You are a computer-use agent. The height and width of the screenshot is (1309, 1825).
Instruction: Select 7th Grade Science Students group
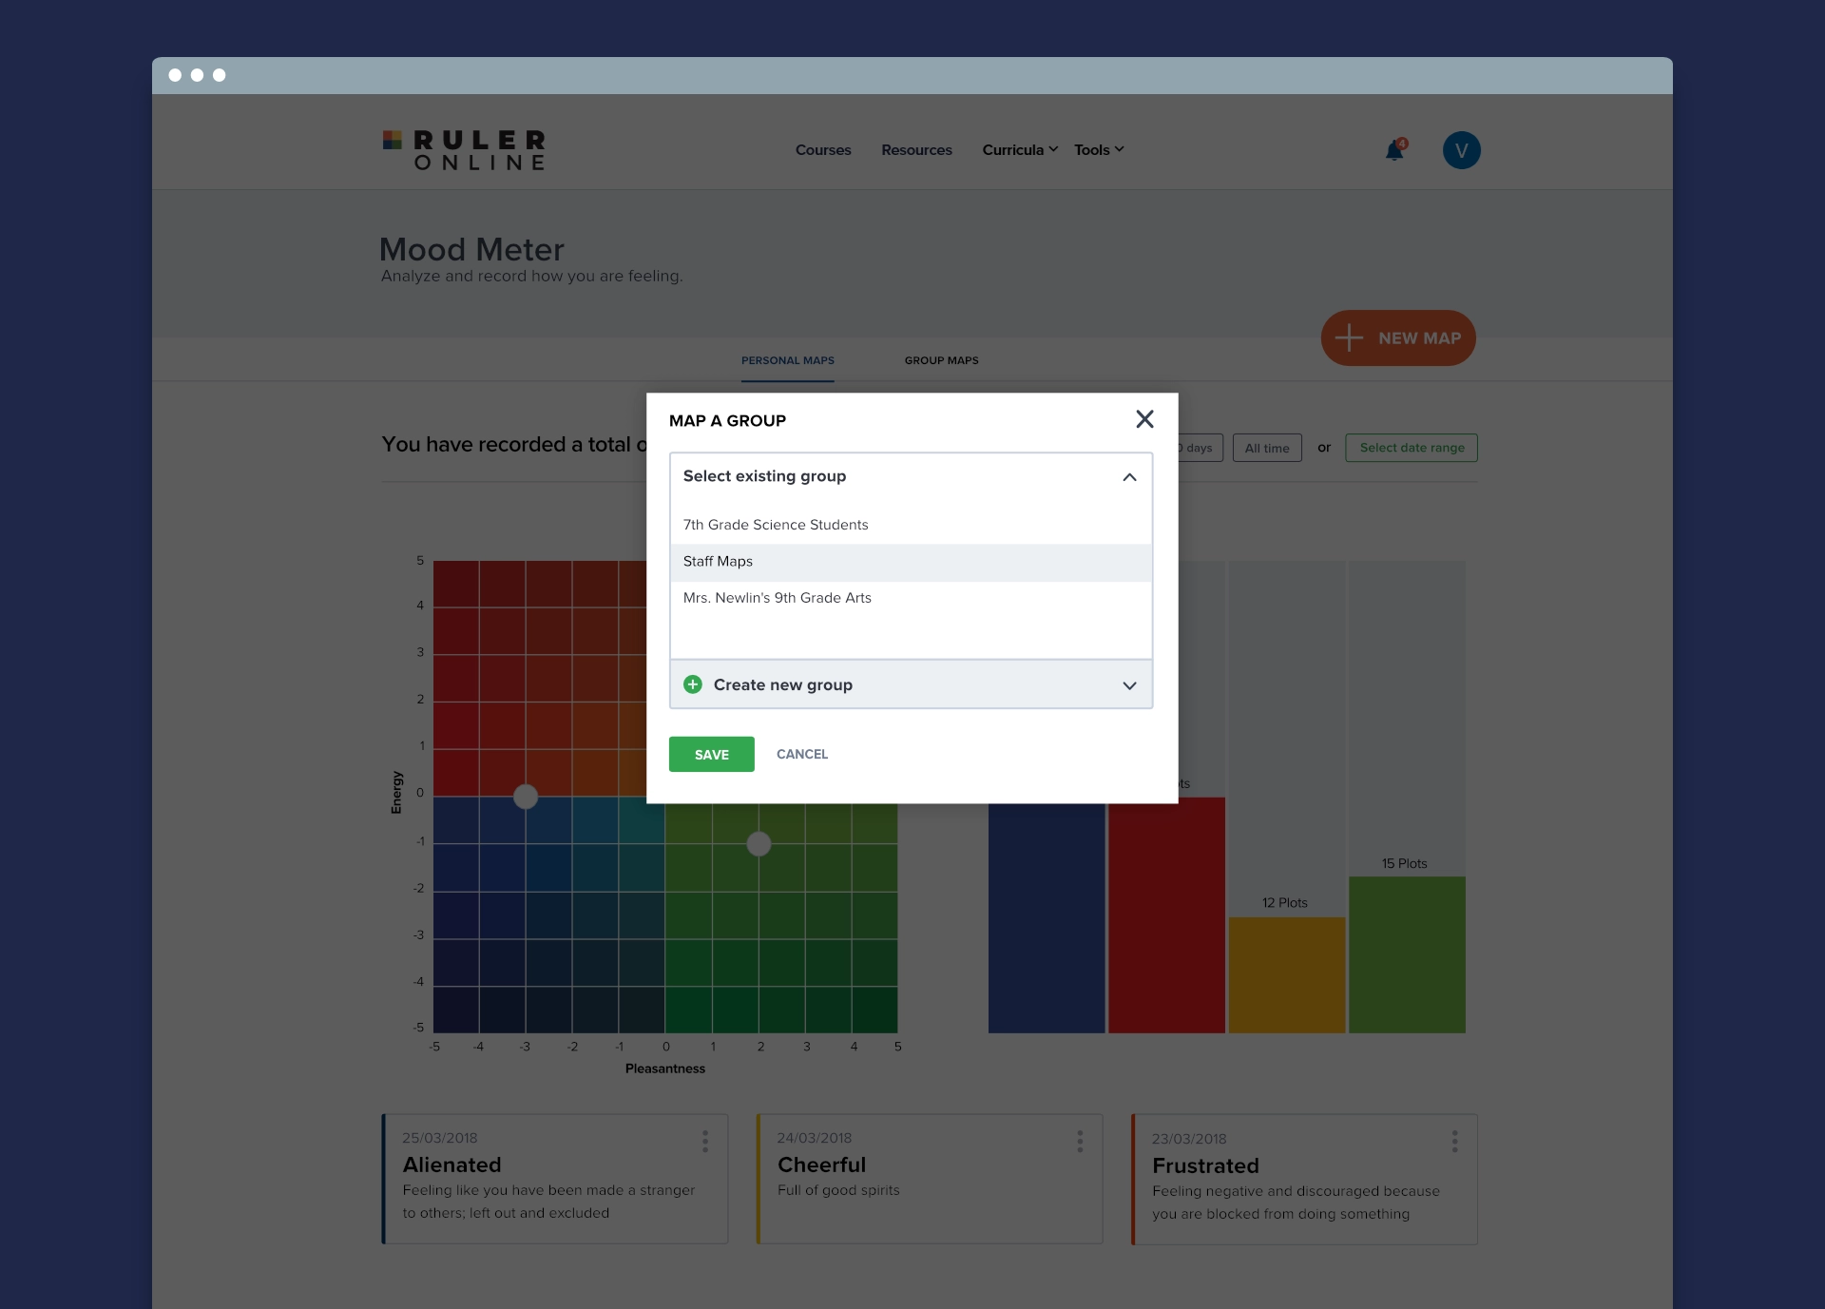[911, 525]
